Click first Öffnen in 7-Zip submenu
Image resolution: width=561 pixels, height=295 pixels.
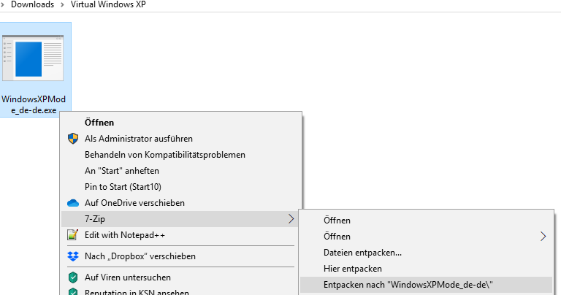(x=337, y=221)
